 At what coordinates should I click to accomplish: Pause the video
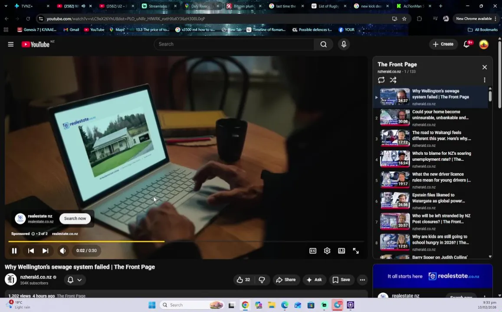(x=14, y=250)
